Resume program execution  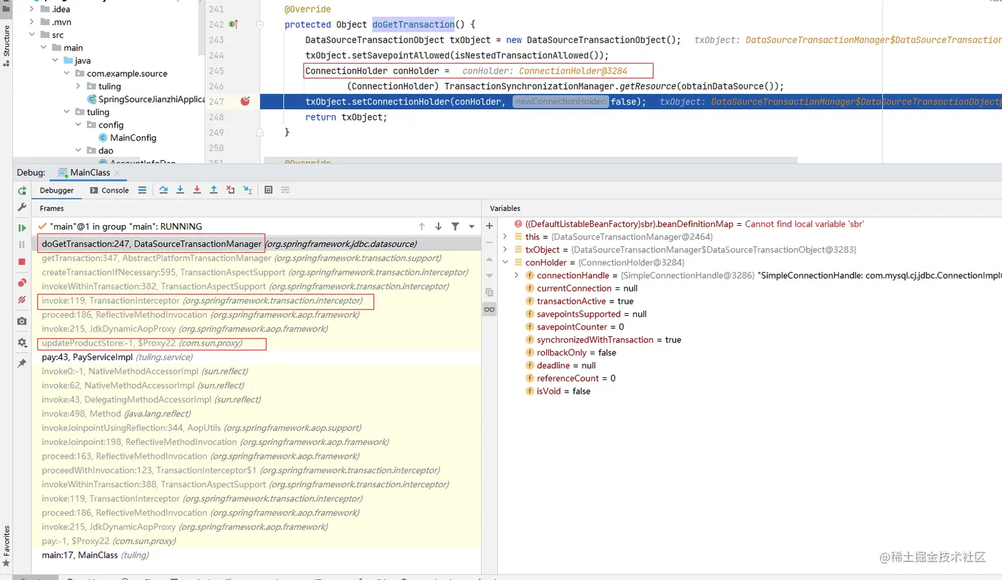[x=22, y=228]
